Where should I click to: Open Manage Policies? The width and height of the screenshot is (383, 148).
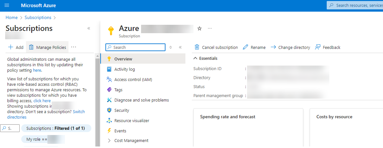click(47, 47)
